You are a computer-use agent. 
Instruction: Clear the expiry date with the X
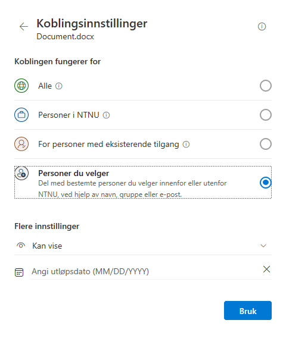coord(266,269)
